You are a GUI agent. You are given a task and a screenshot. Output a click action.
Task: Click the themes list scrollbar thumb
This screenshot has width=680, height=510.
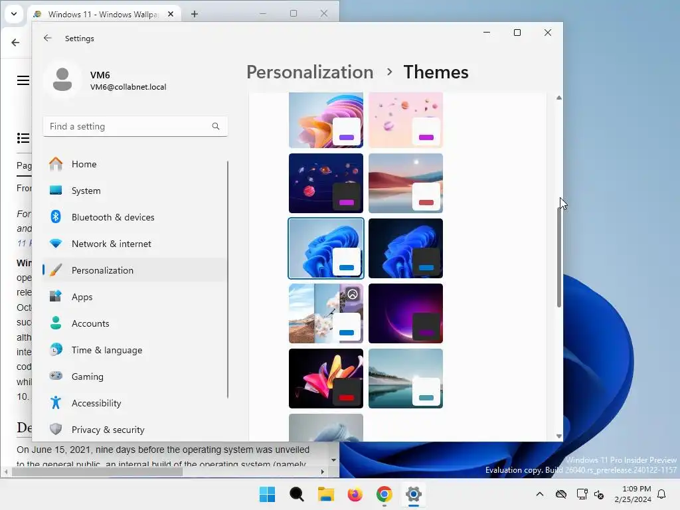point(559,257)
